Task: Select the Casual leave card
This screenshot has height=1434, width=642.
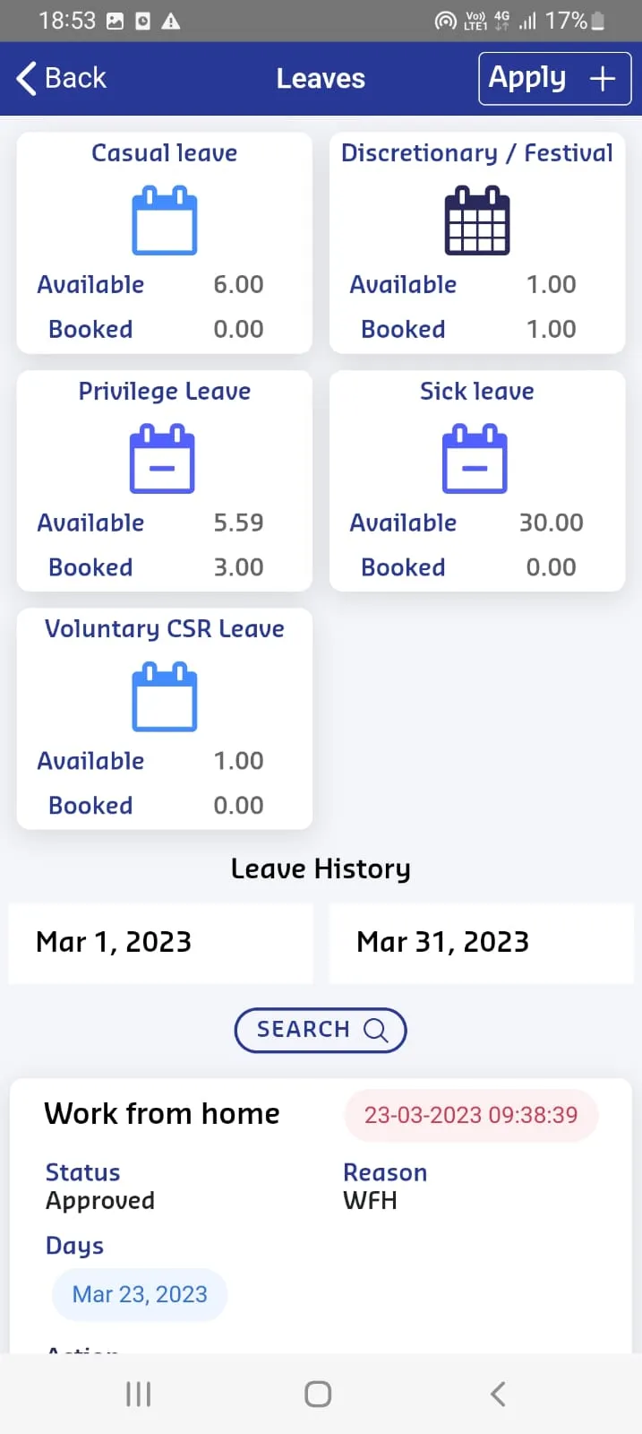Action: pyautogui.click(x=164, y=242)
